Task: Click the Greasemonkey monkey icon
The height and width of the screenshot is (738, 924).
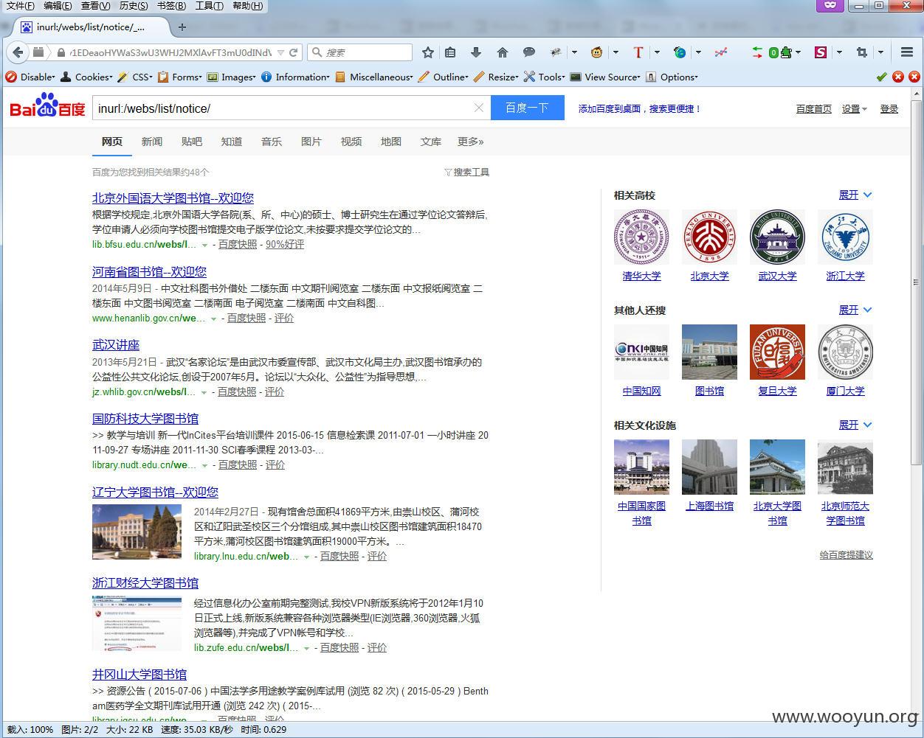Action: 596,52
